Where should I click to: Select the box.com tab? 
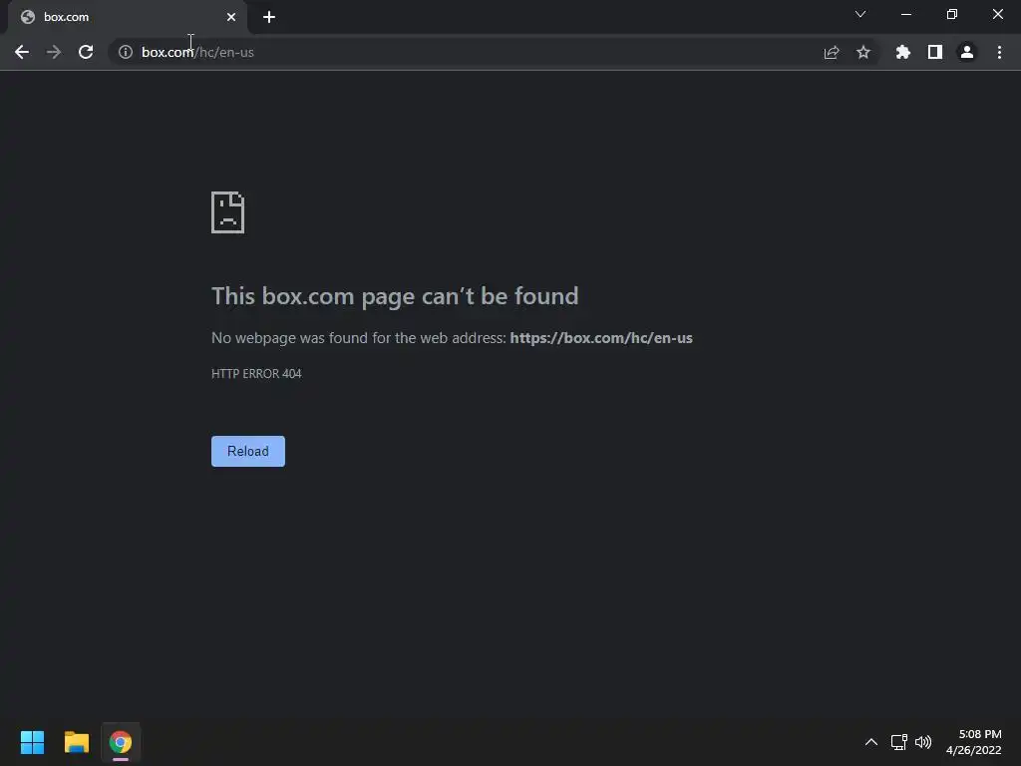[127, 17]
